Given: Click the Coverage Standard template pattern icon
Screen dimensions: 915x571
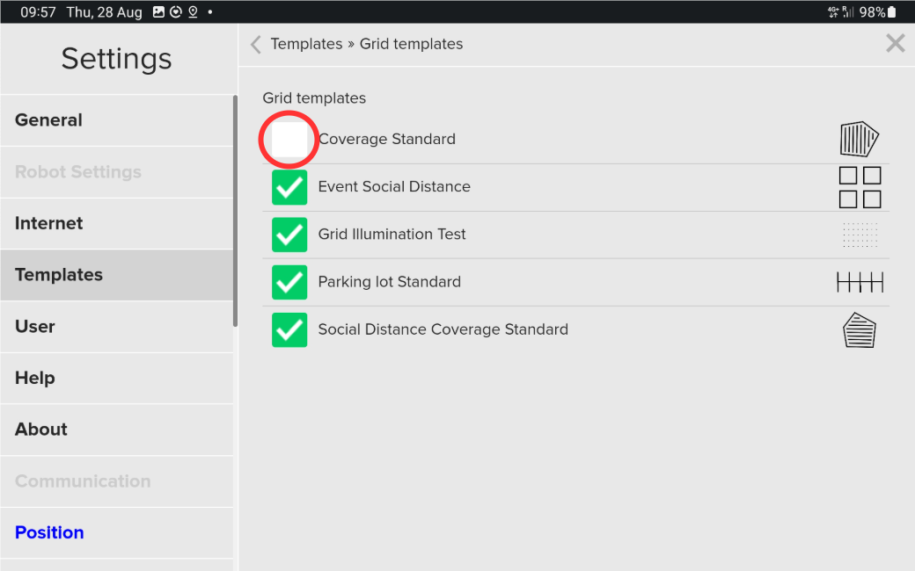Looking at the screenshot, I should pyautogui.click(x=859, y=139).
